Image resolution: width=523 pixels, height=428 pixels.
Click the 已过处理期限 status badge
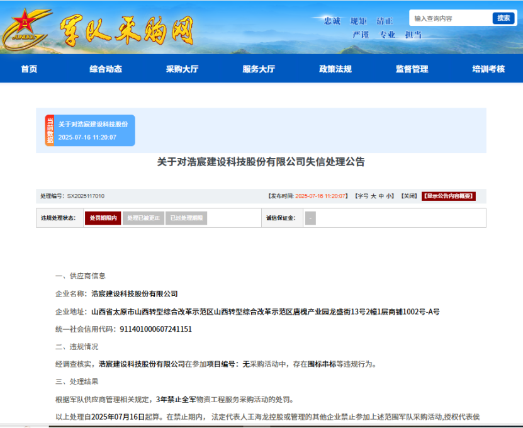(186, 218)
